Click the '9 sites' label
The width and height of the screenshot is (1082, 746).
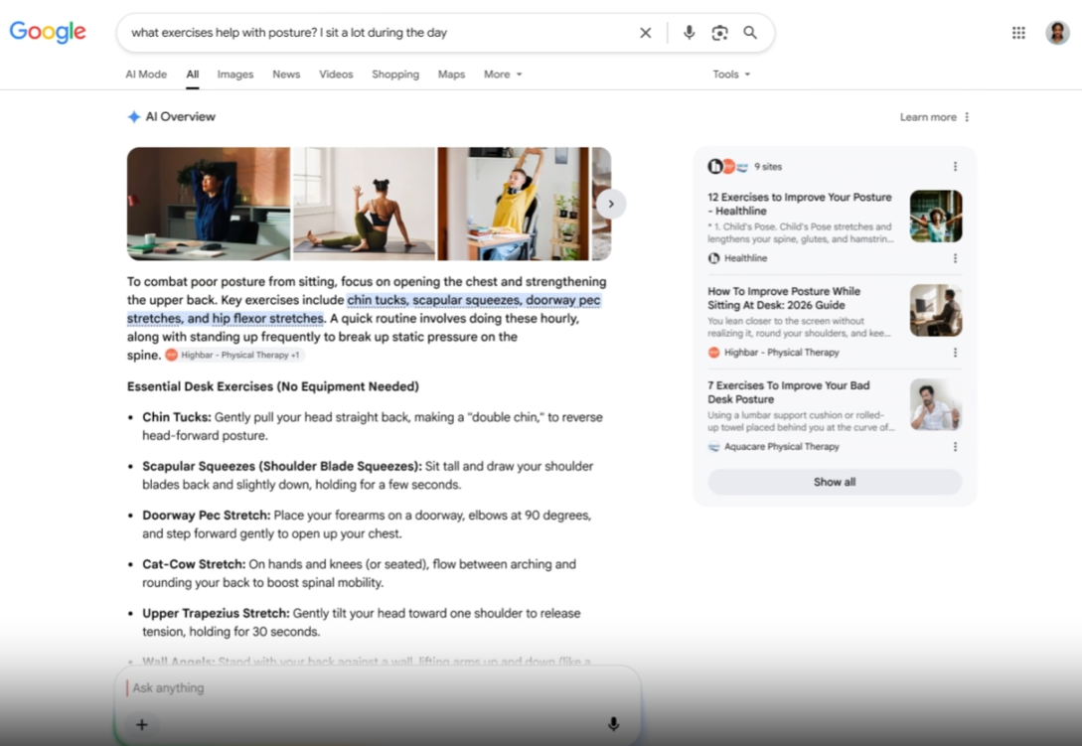[768, 166]
